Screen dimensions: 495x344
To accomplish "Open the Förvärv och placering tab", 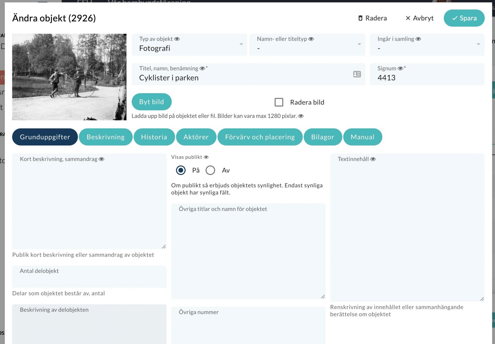I will point(260,137).
